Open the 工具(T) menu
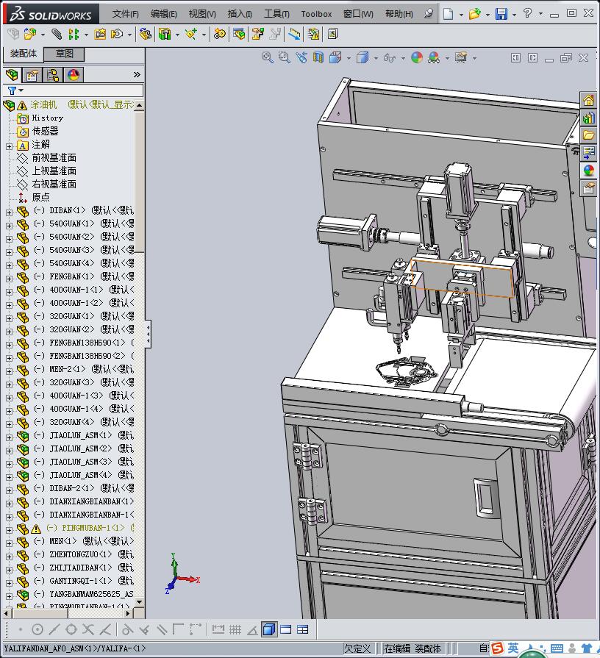 click(x=276, y=14)
